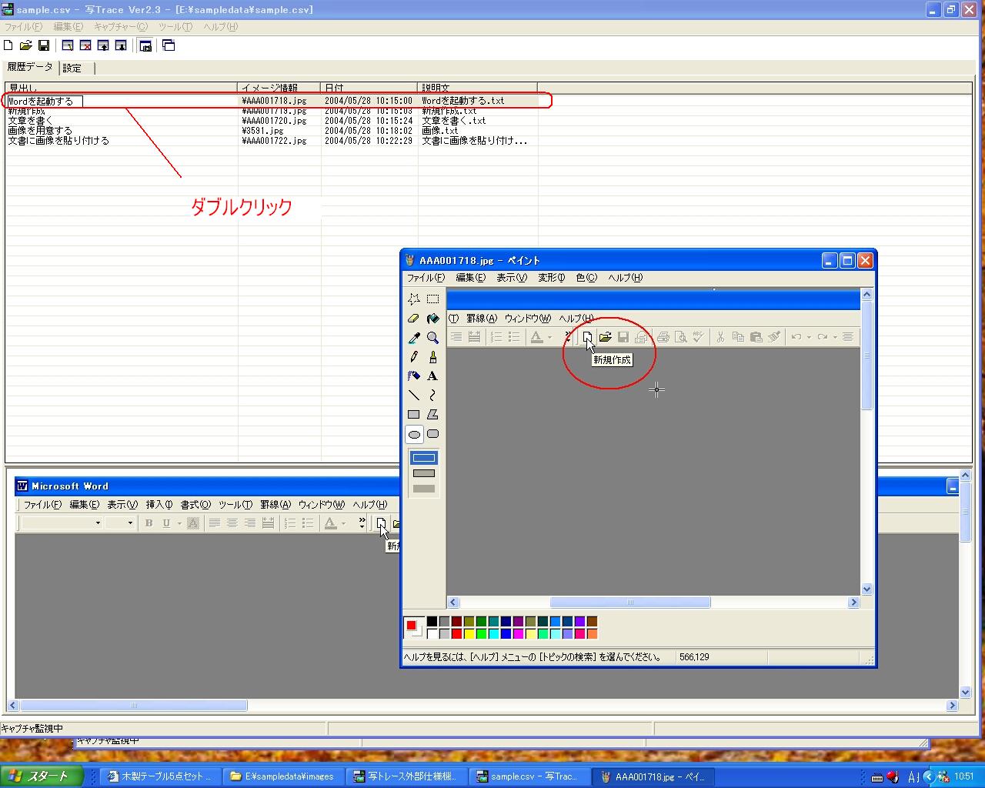Choose the Airbrush spray tool in Paint
Screen dimensions: 985x788
click(x=414, y=376)
